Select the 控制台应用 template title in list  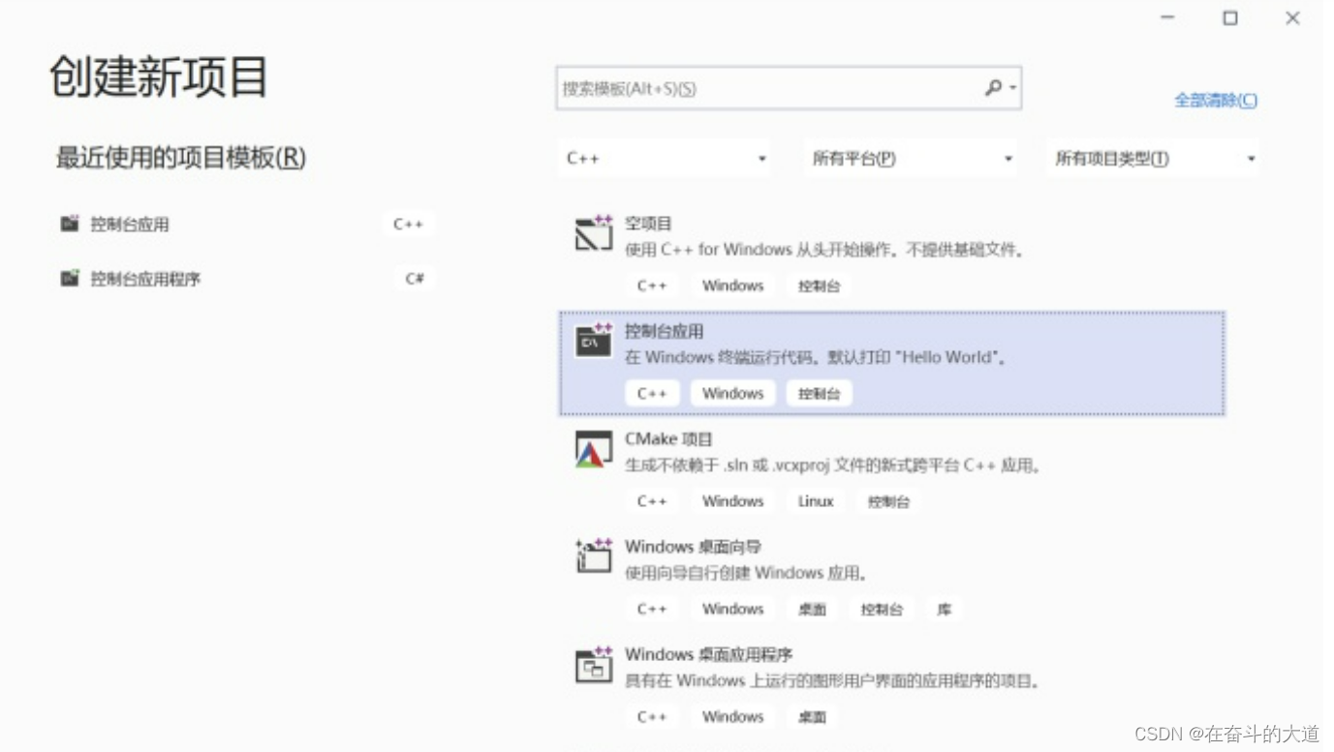point(664,331)
